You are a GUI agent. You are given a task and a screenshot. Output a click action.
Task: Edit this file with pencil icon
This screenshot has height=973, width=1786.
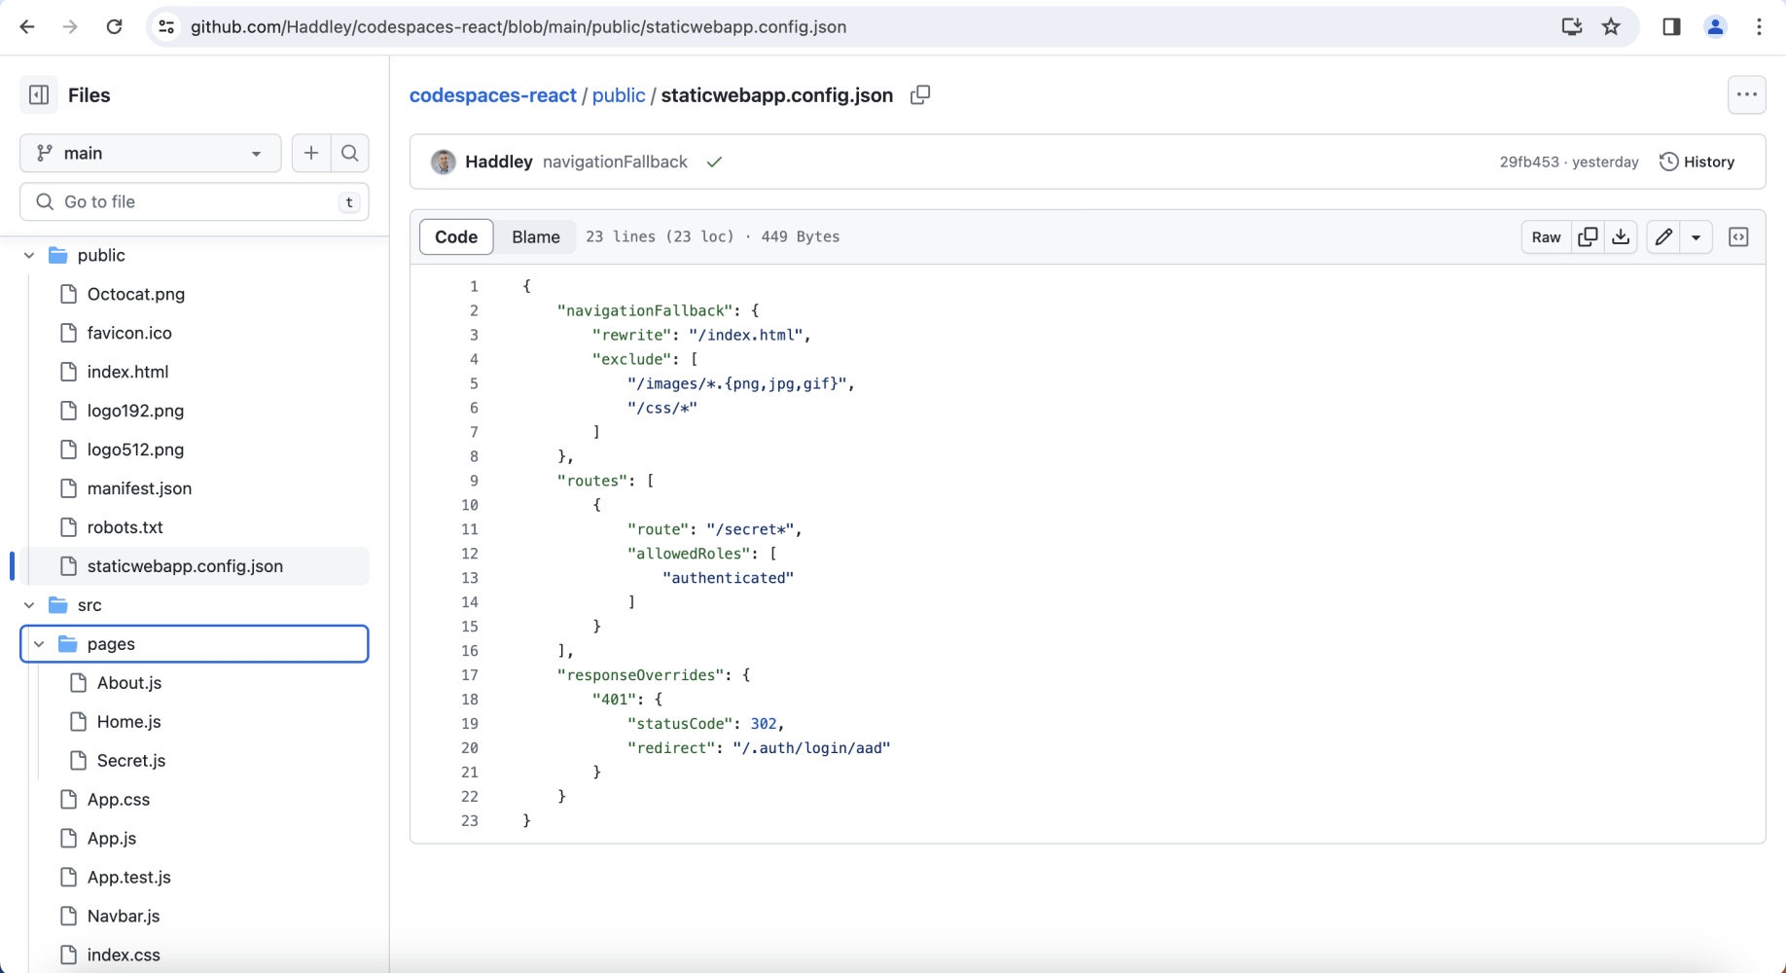point(1663,237)
